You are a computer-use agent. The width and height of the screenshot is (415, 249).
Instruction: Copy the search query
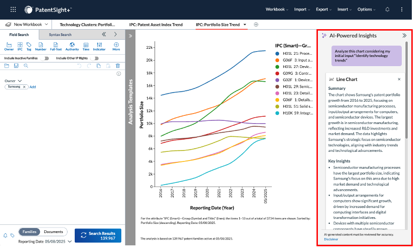pos(99,66)
